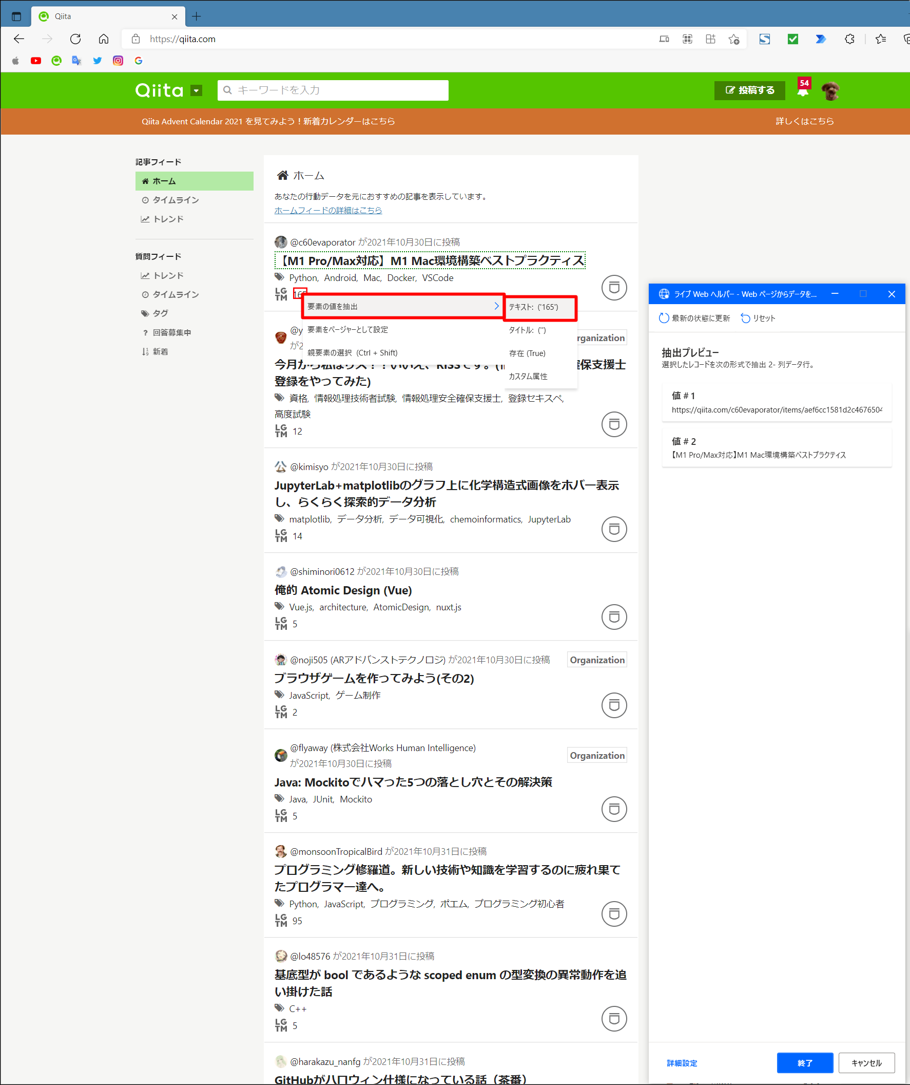Click 最新の状態に更新 in helper

pos(695,319)
